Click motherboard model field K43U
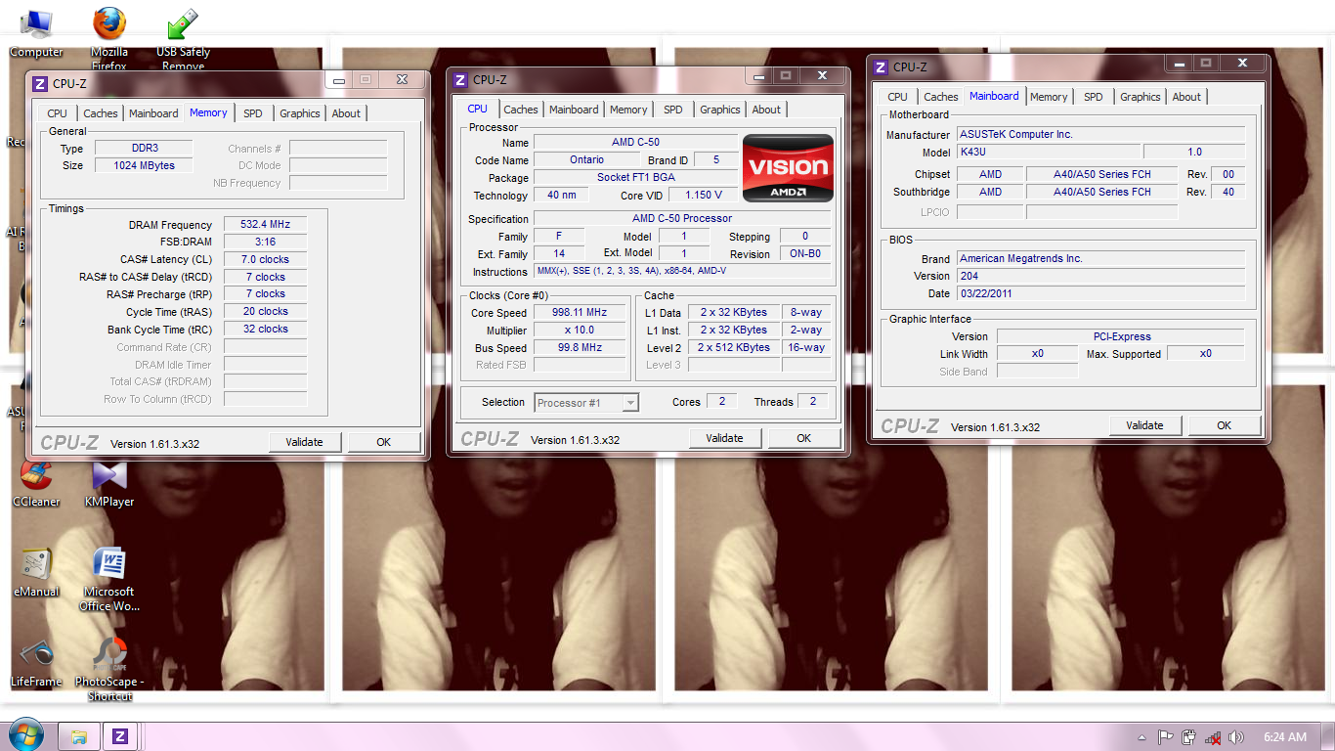 point(1048,153)
